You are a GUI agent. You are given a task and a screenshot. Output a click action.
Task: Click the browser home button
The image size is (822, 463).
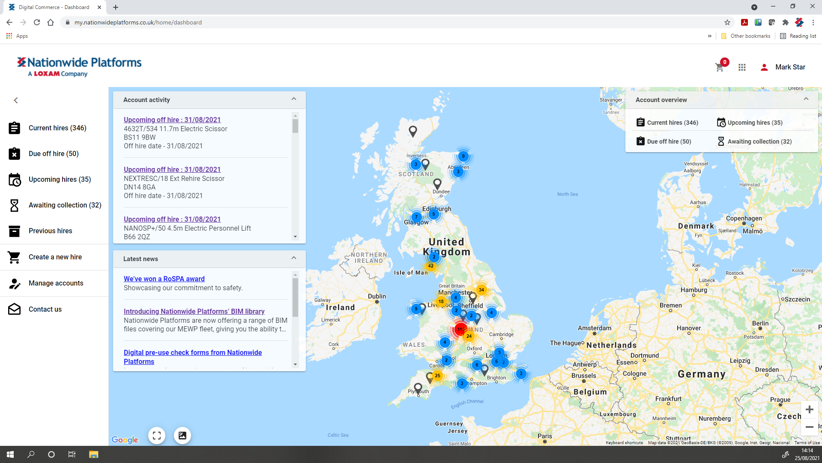pyautogui.click(x=51, y=22)
